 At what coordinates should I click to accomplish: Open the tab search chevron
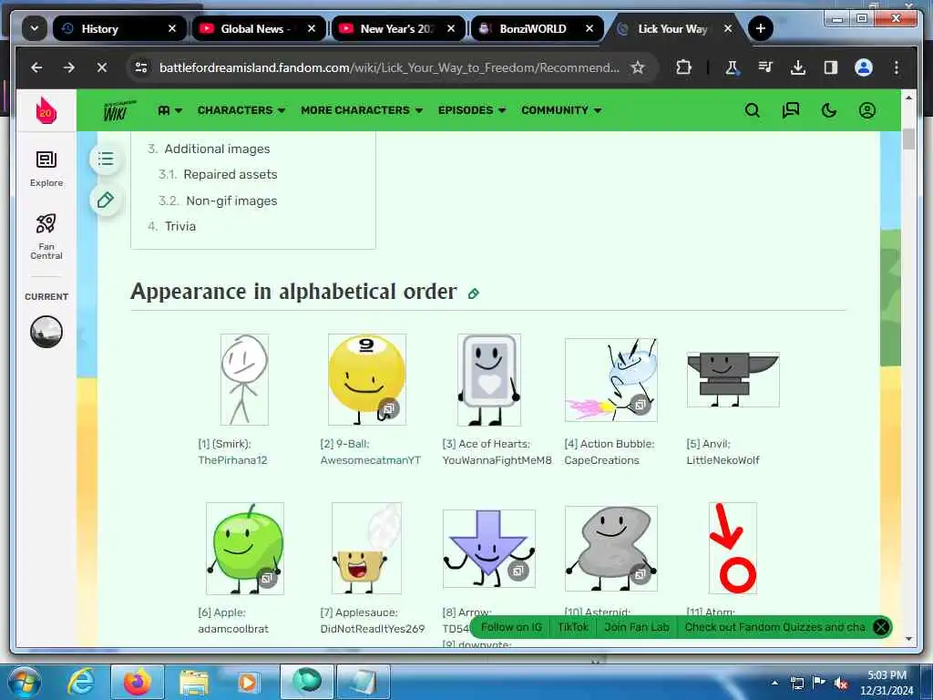coord(35,28)
